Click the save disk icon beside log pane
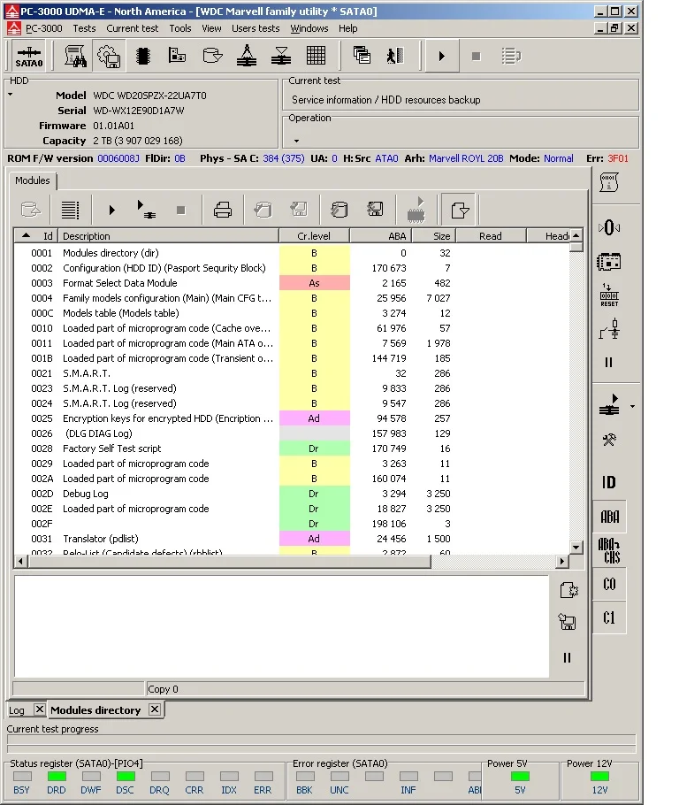Viewport: 679px width, 805px height. (568, 622)
